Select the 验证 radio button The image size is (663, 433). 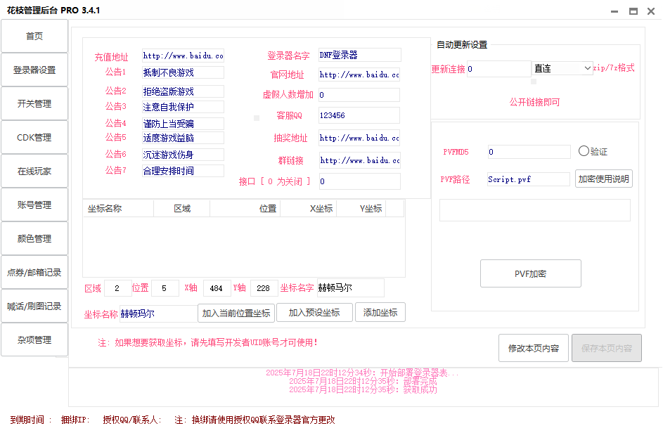584,151
